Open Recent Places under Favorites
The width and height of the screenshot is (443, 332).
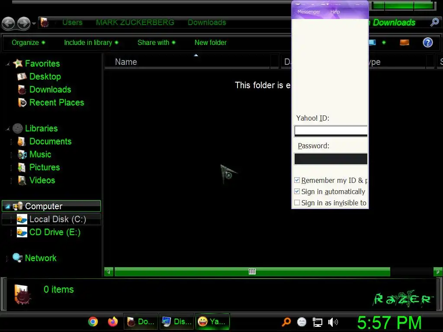(x=57, y=102)
